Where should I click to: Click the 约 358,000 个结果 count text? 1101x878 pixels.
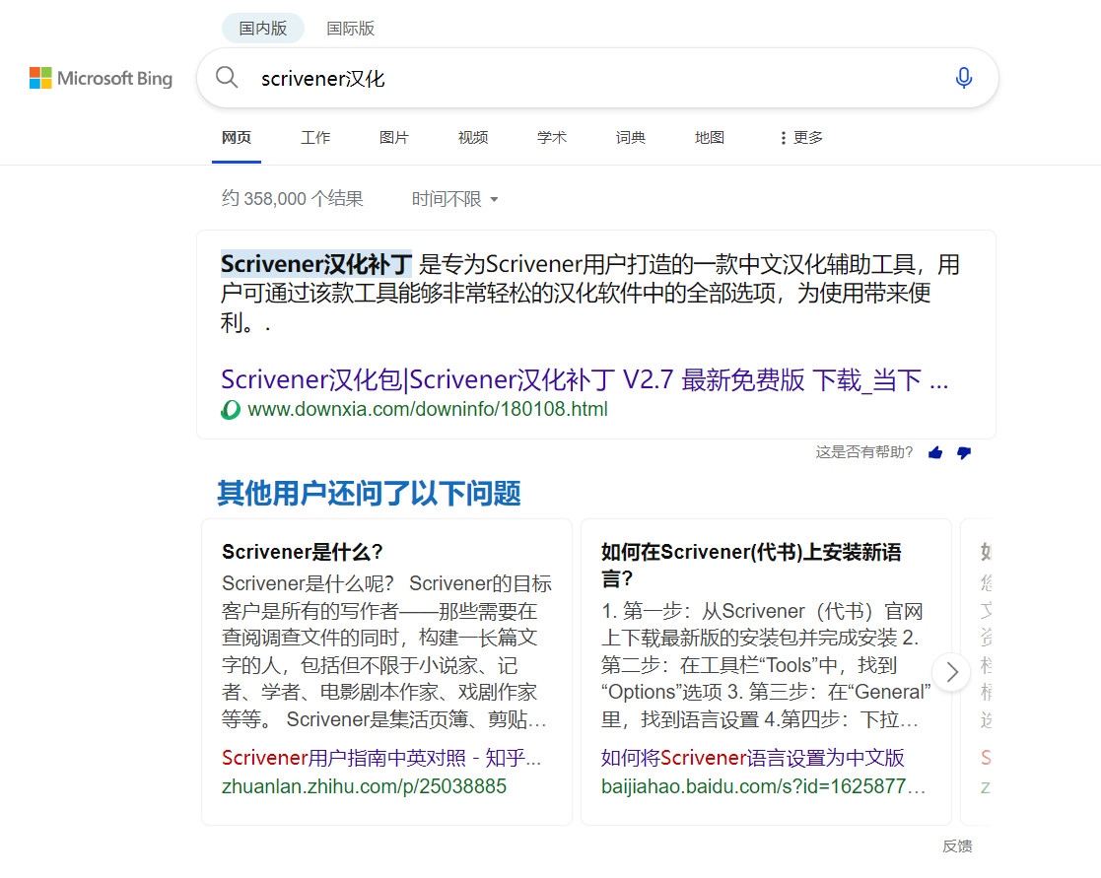point(292,199)
